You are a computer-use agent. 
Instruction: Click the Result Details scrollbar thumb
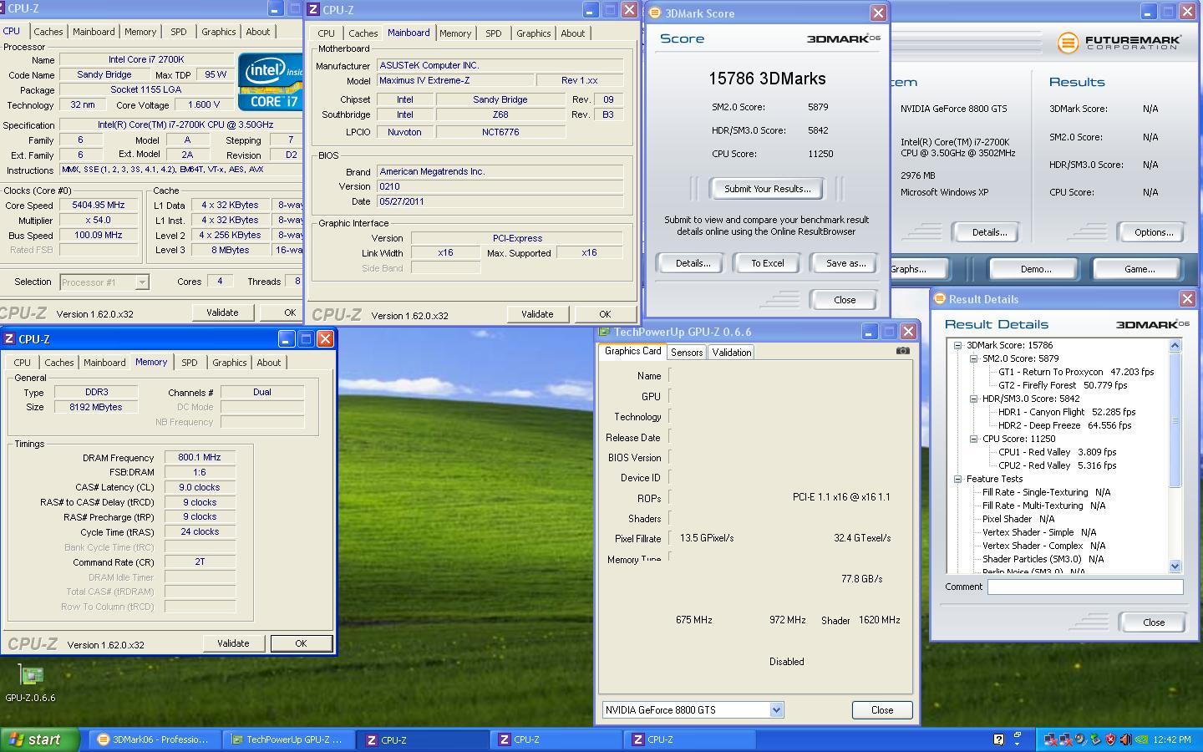click(x=1175, y=419)
